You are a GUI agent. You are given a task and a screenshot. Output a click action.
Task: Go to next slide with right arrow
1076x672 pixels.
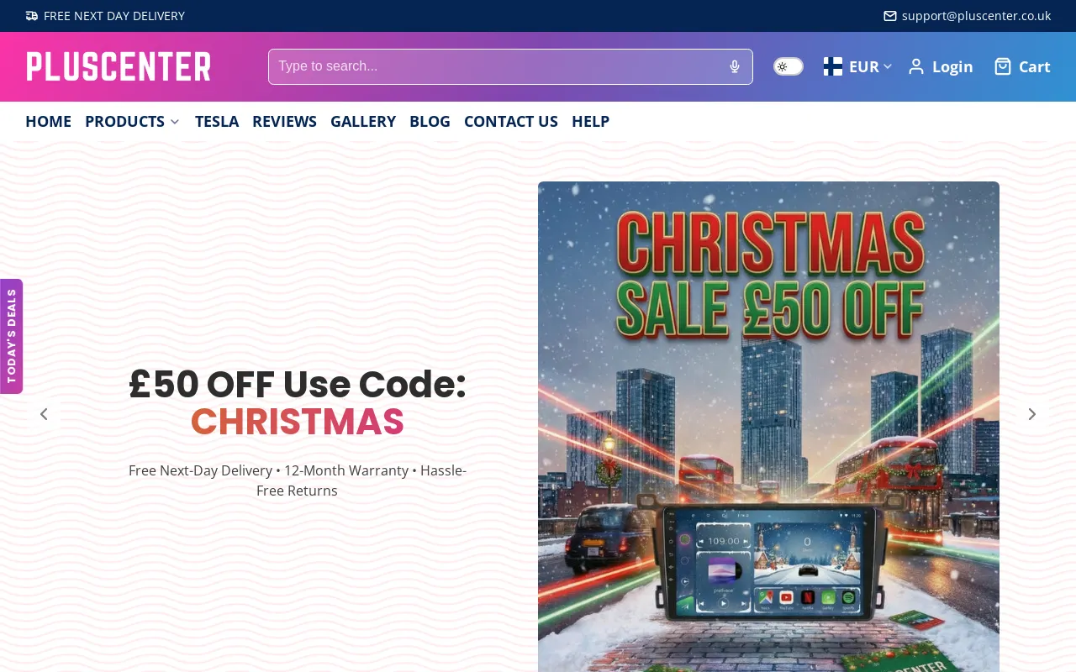1032,414
